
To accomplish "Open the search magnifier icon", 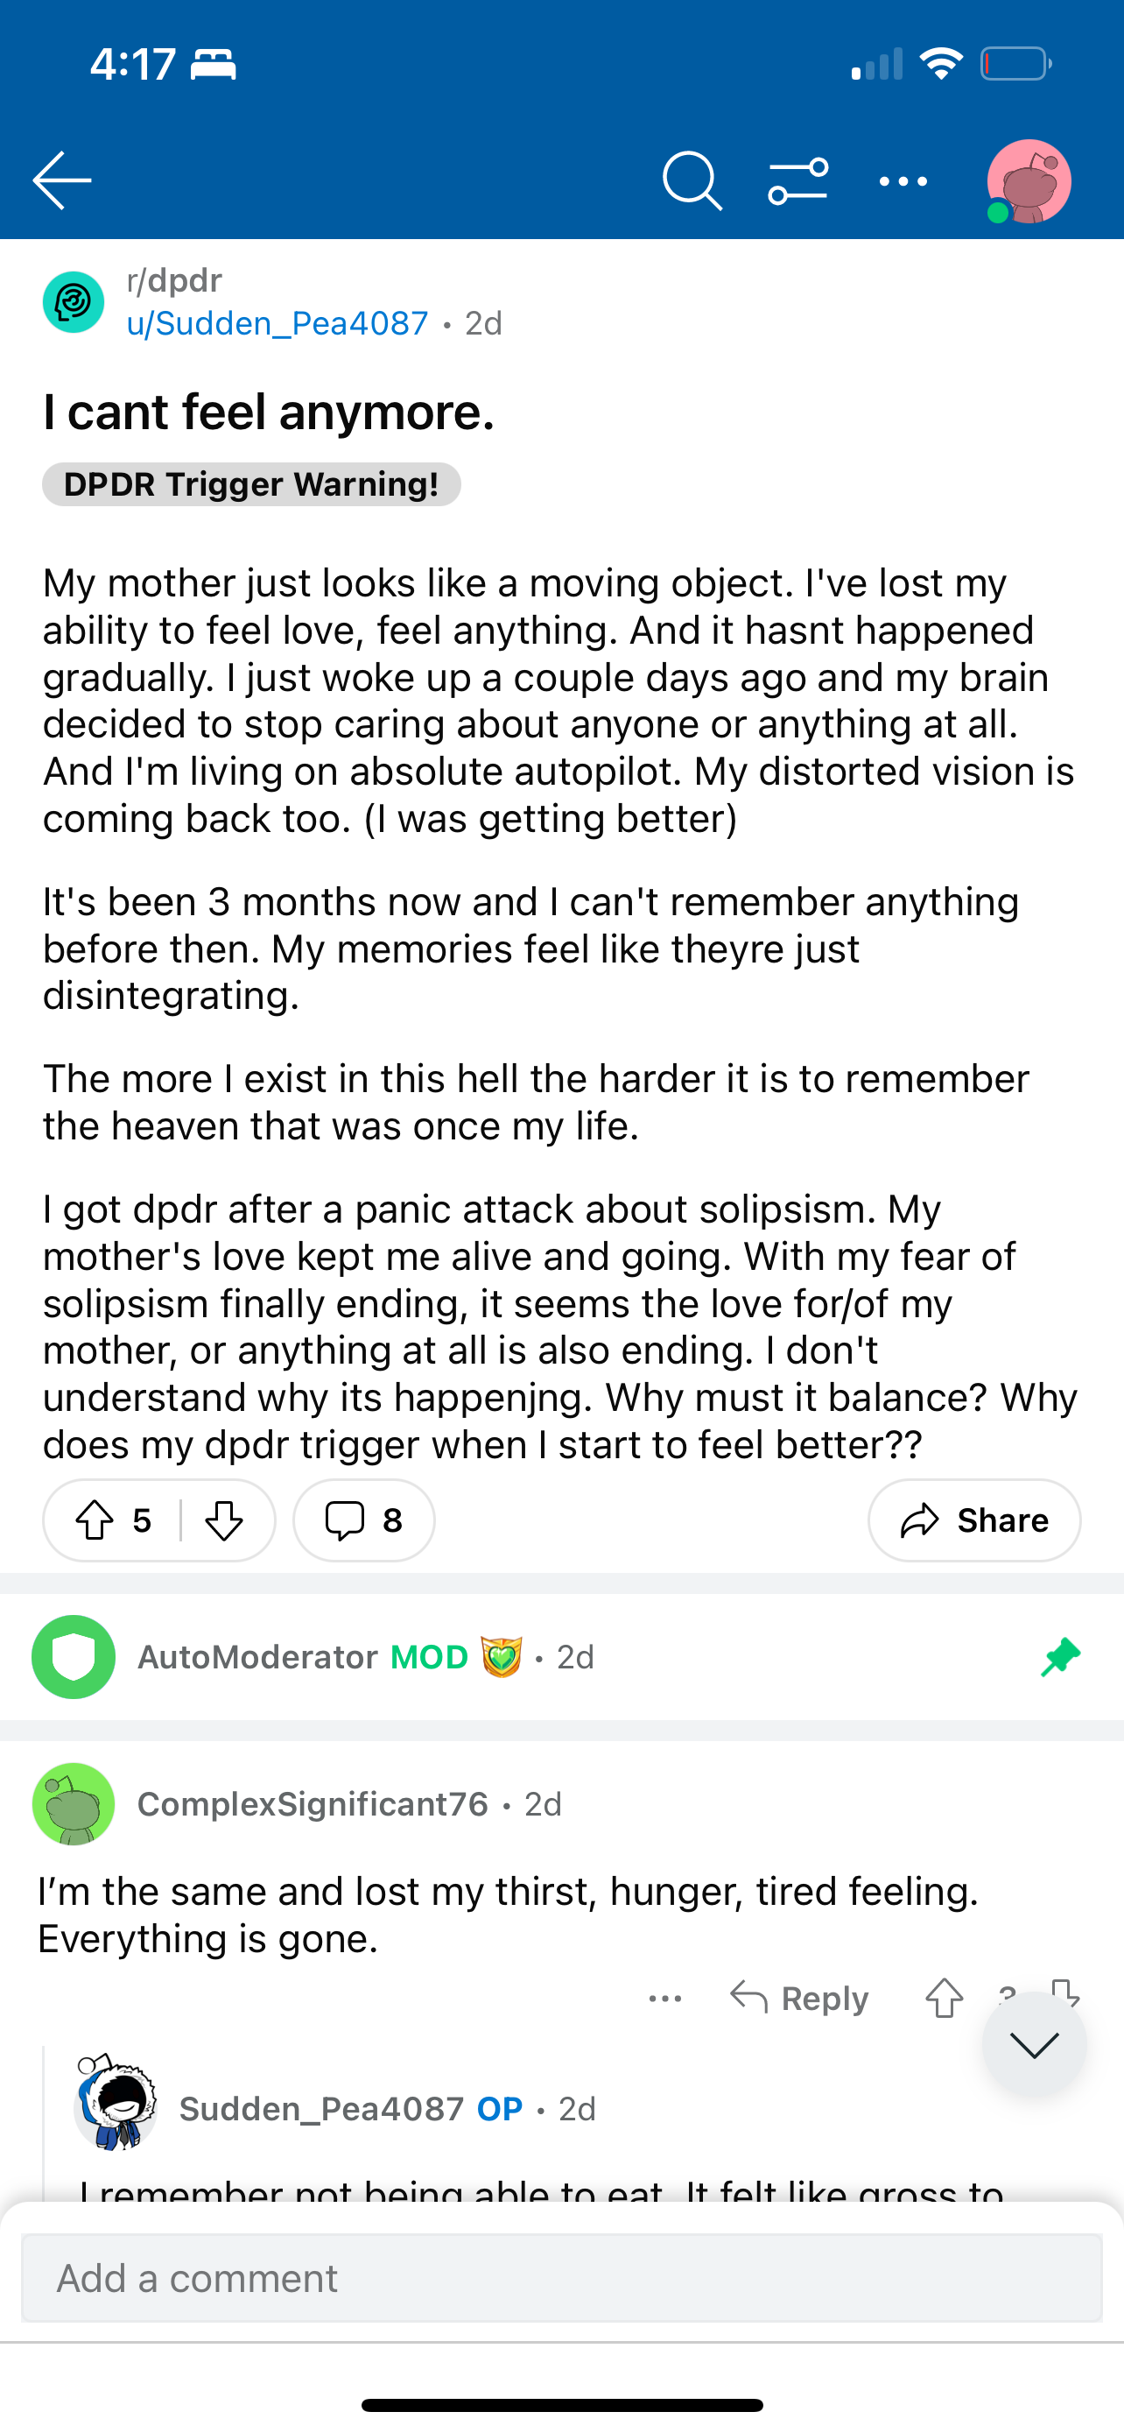I will pyautogui.click(x=692, y=180).
